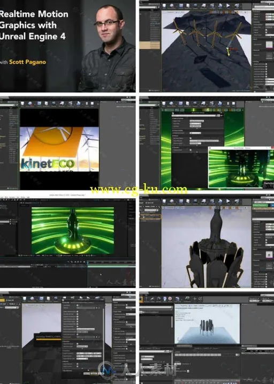Click Save icon in import dialog editor toolbar
The image size is (274, 384).
(x=25, y=298)
